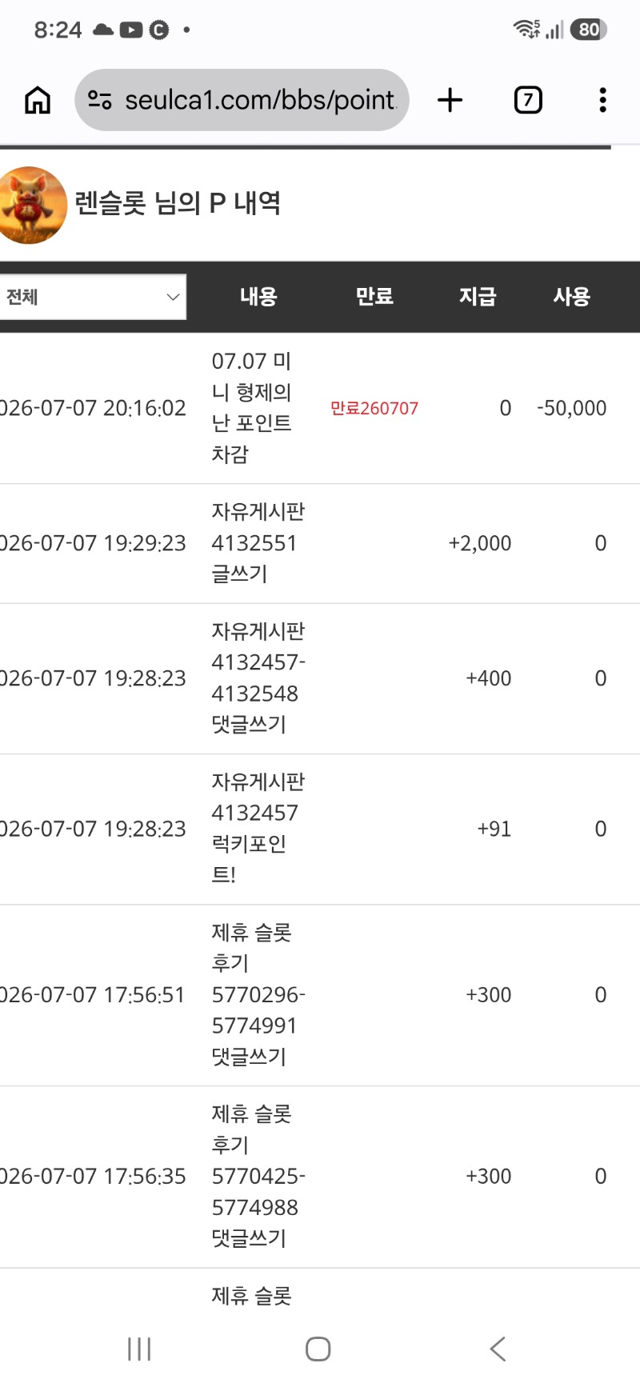Tap Android recent apps navigation icon
640x1387 pixels.
139,1349
